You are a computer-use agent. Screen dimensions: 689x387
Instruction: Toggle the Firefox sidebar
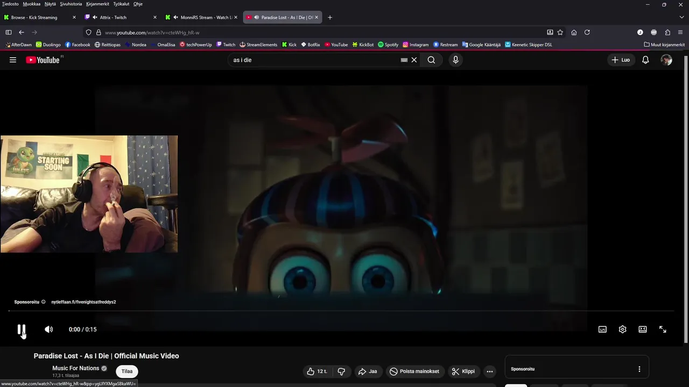pos(8,32)
